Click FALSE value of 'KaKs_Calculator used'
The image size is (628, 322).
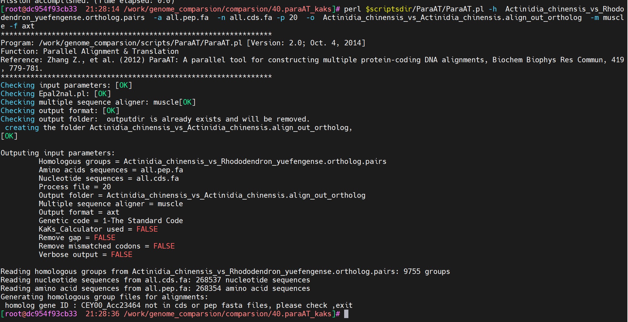[x=147, y=229]
